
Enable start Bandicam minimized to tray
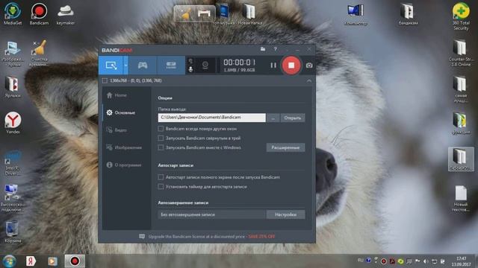pos(161,138)
